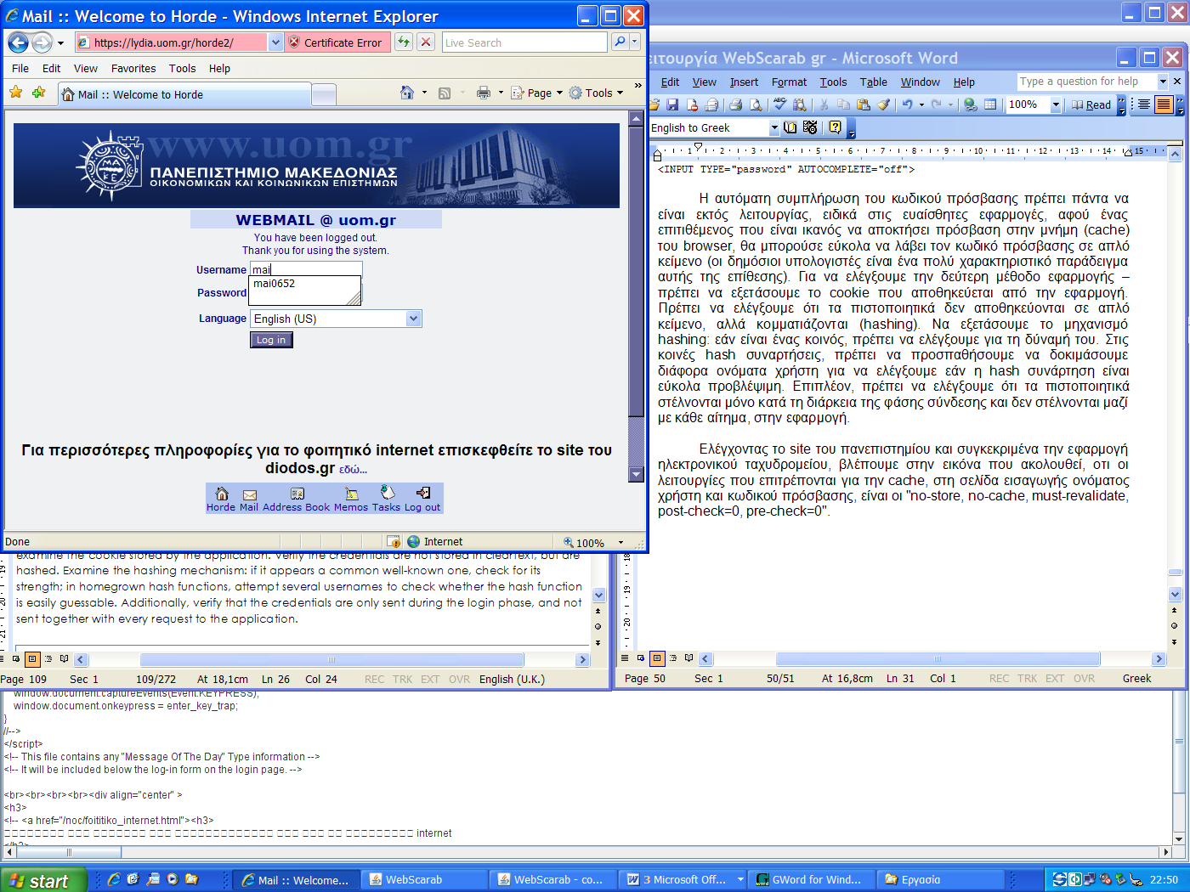This screenshot has width=1190, height=892.
Task: Open Favorites Center star icon
Action: [x=16, y=93]
